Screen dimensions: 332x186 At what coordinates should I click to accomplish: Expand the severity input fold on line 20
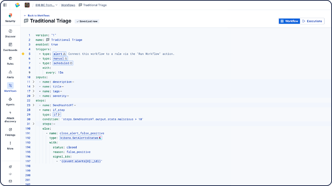[34, 96]
